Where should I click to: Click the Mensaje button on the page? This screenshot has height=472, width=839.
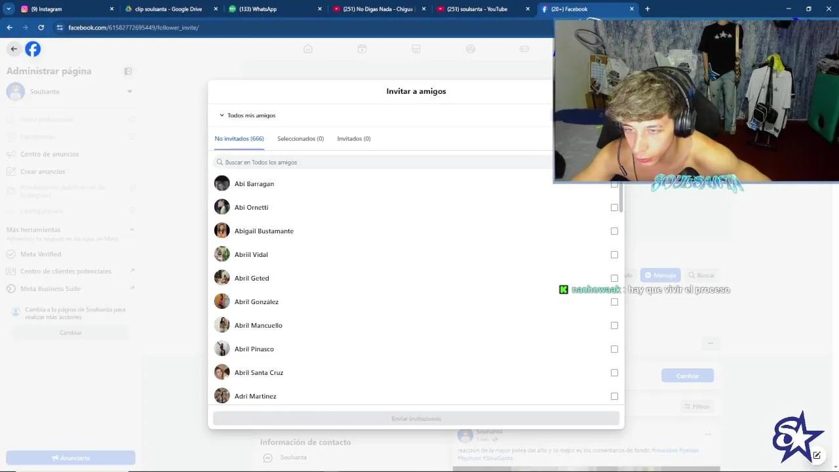661,276
